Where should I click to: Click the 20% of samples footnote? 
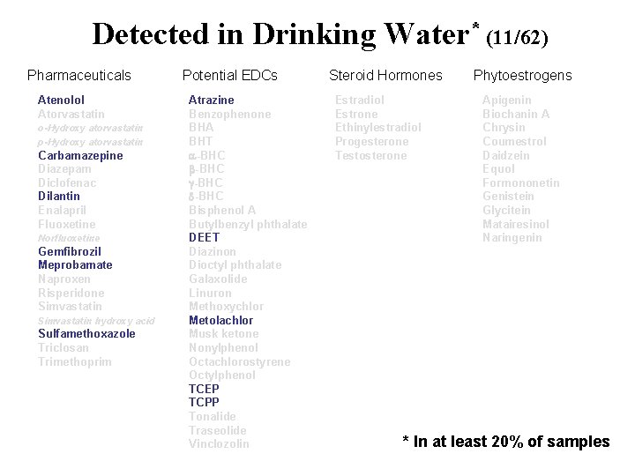tap(506, 442)
